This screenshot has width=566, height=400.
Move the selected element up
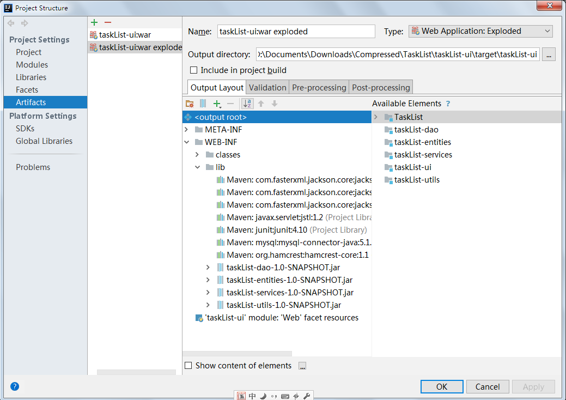coord(261,104)
